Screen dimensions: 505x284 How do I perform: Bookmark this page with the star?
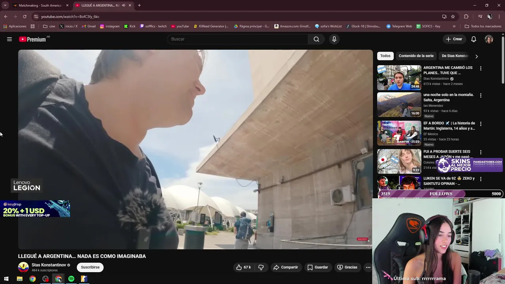click(x=453, y=17)
